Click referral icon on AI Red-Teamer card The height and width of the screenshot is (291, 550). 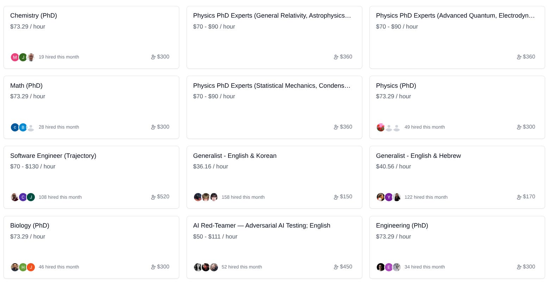(x=336, y=267)
